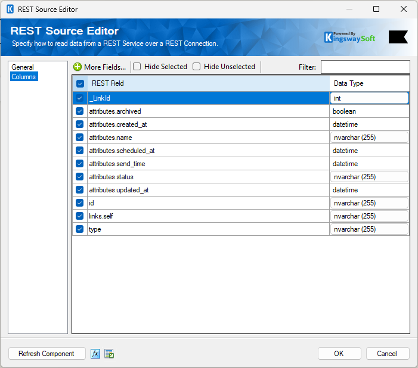Uncheck the attributes.archived field checkbox
The width and height of the screenshot is (418, 368).
80,111
